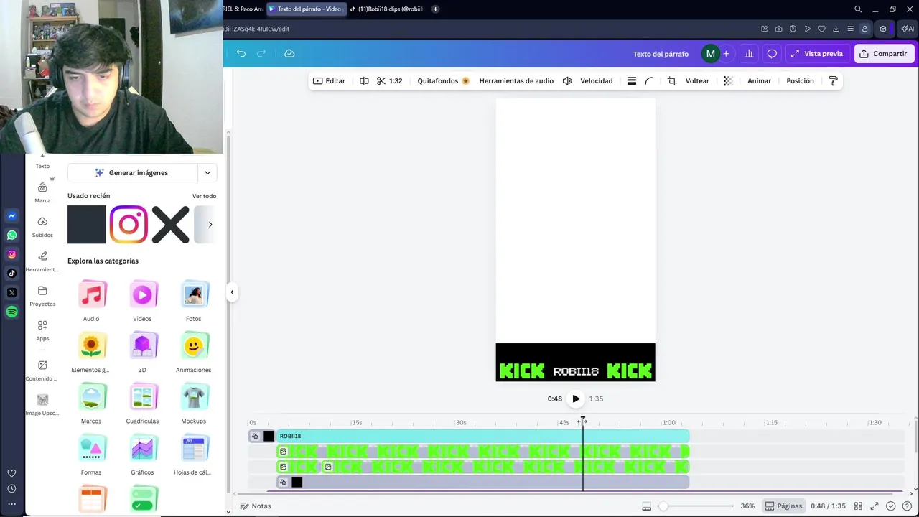
Task: Open the 36% zoom level menu
Action: click(x=747, y=506)
